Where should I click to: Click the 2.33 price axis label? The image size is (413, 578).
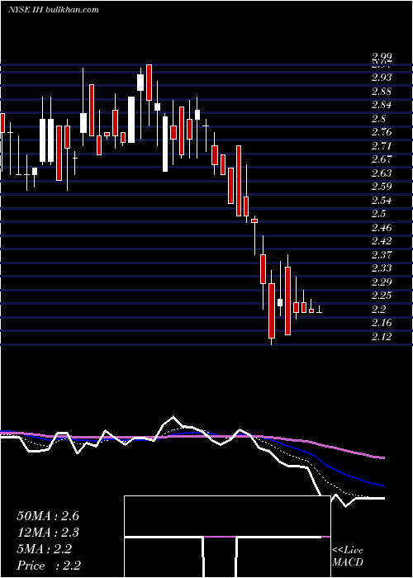click(382, 268)
